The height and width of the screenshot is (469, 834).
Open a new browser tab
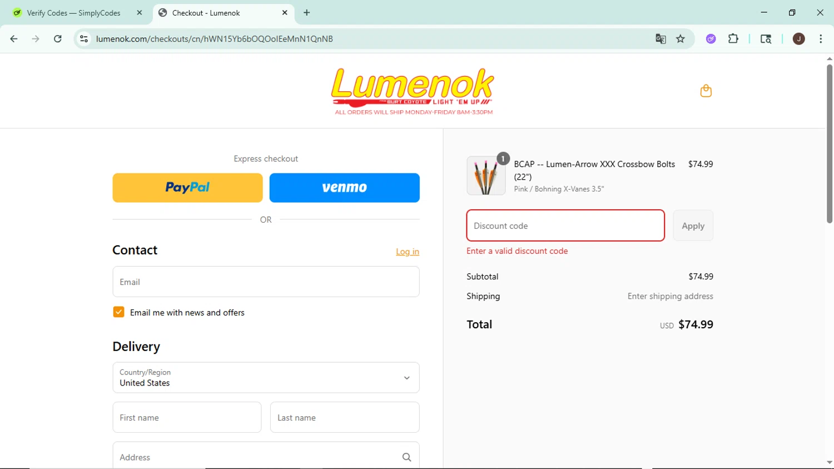click(x=307, y=13)
